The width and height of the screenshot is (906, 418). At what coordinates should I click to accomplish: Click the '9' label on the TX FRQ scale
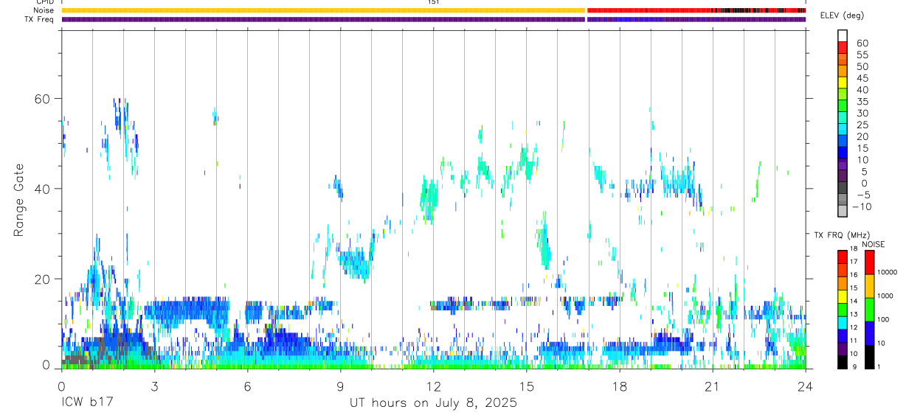pyautogui.click(x=853, y=366)
